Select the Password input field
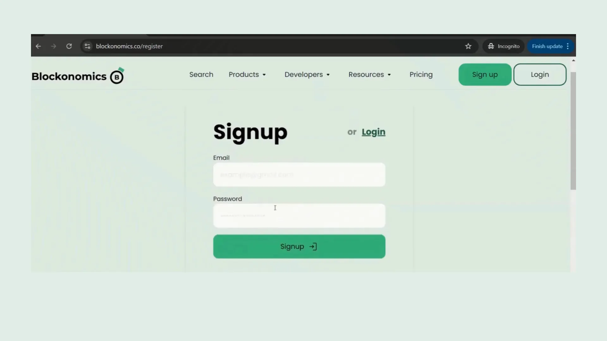 point(299,215)
